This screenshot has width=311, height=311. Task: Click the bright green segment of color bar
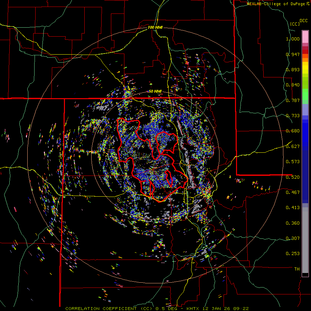[x=305, y=94]
